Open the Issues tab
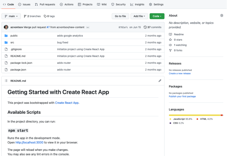Screen dimensions: 227x156 (x=24, y=4)
